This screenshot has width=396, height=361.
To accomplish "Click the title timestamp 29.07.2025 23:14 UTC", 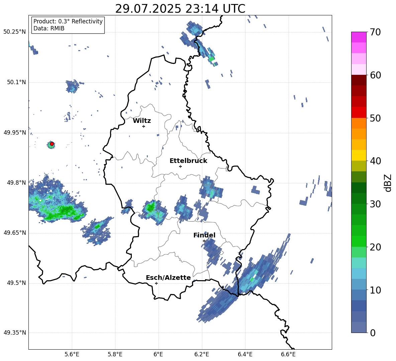I will coord(180,9).
